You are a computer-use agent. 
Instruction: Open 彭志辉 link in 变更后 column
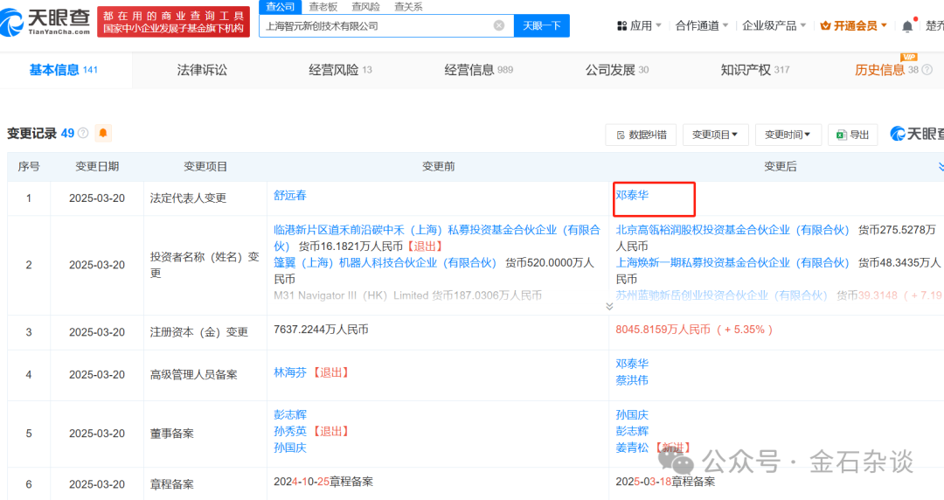pos(632,431)
